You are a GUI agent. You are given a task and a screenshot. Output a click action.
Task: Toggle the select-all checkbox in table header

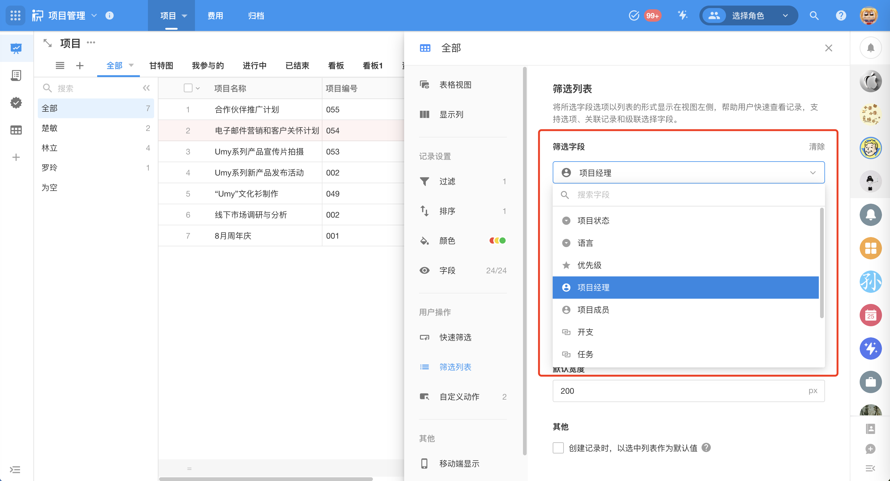pos(188,88)
